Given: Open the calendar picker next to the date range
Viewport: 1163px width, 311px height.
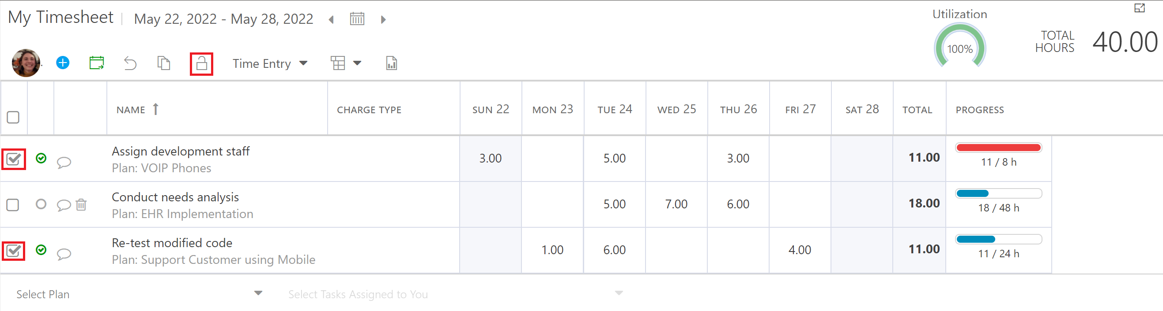Looking at the screenshot, I should [x=357, y=19].
